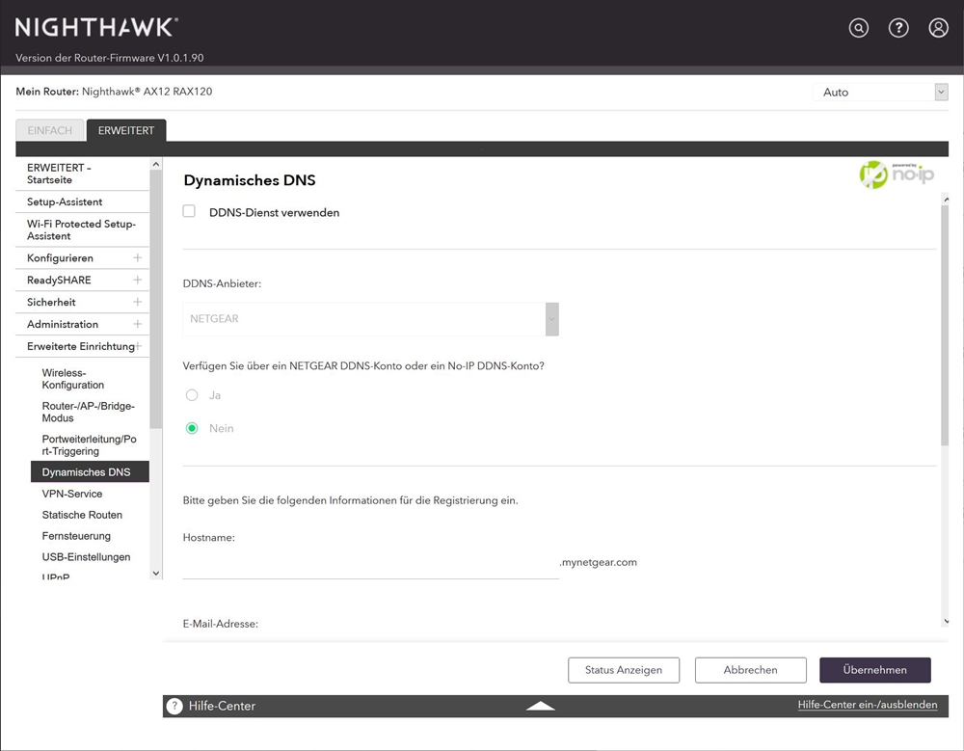
Task: Switch to the EINFACH tab
Action: [x=50, y=130]
